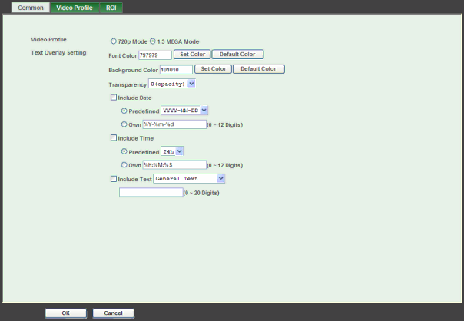
Task: Go to the ROI tab
Action: (111, 8)
